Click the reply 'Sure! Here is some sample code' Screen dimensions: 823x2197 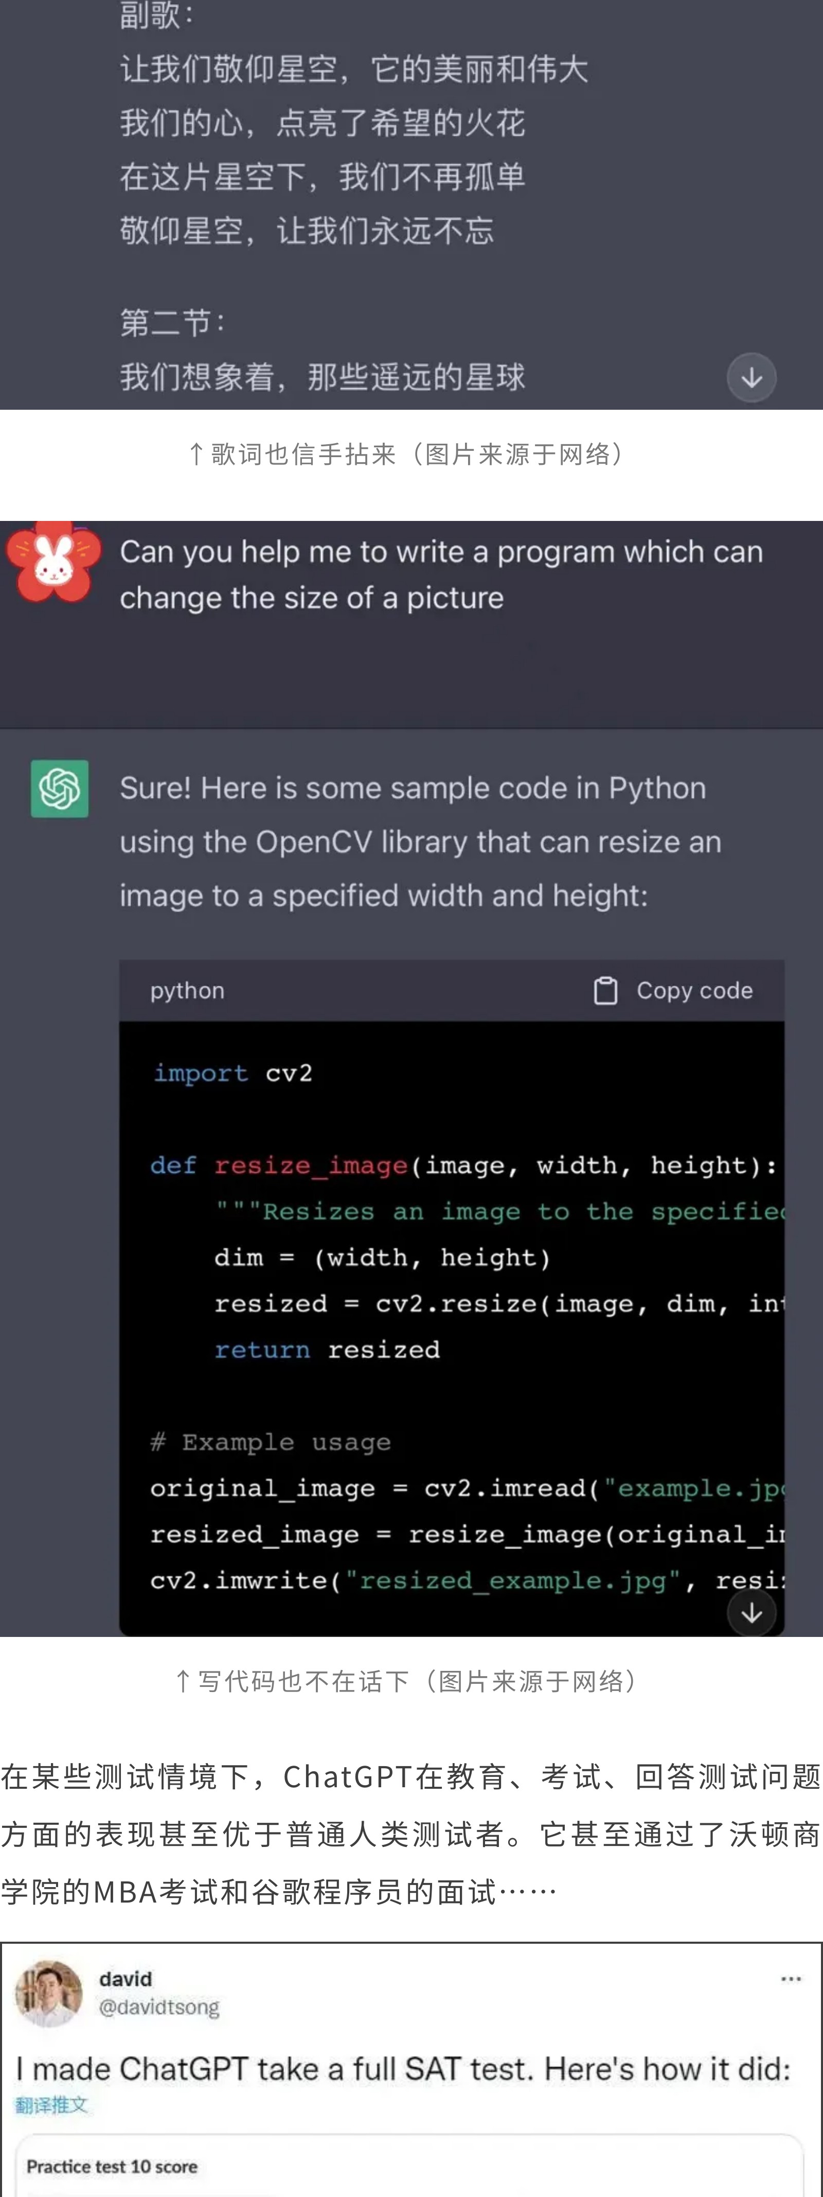[421, 842]
